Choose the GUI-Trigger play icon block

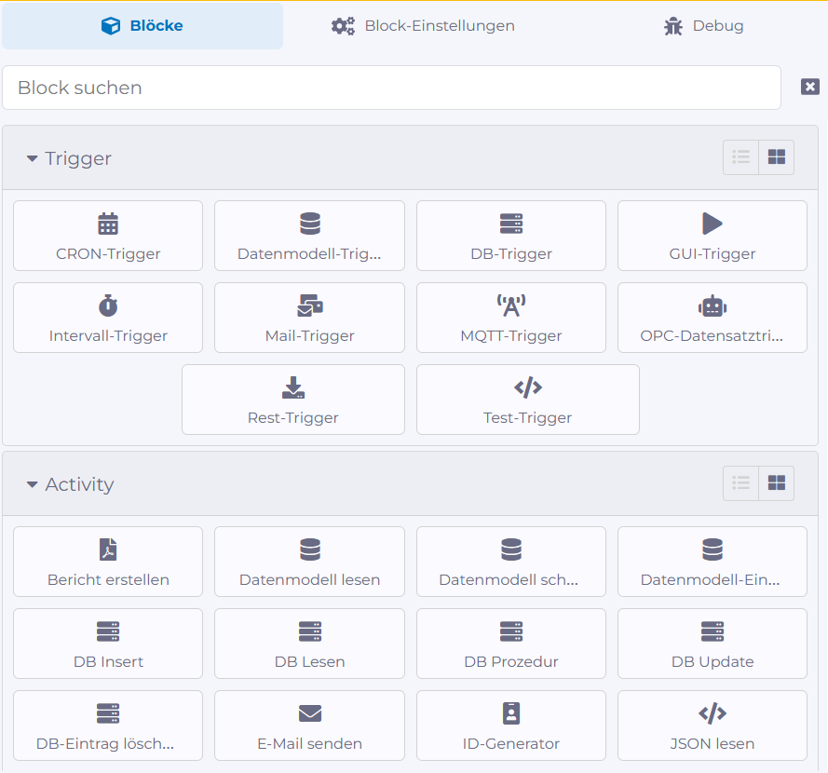coord(712,236)
